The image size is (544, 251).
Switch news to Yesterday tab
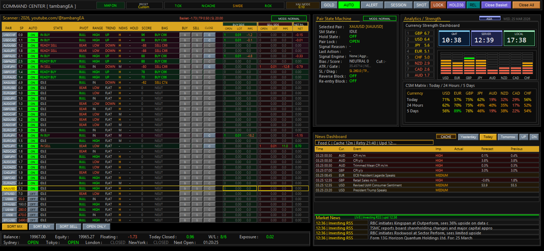coord(468,137)
